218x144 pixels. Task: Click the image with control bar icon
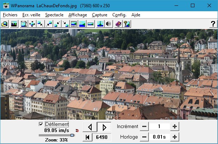coord(74,24)
